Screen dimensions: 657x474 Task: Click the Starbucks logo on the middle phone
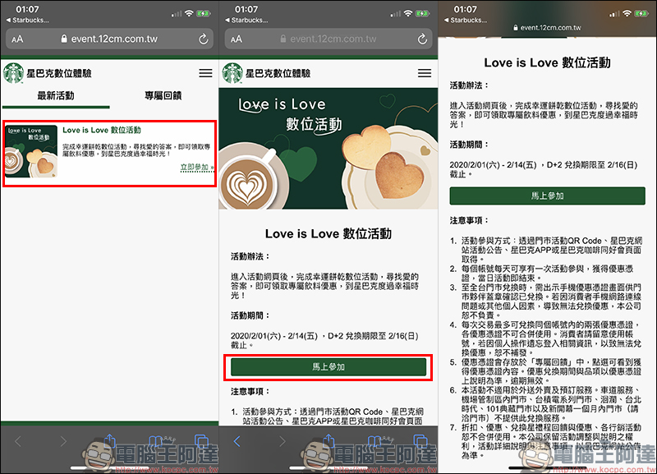coord(232,73)
